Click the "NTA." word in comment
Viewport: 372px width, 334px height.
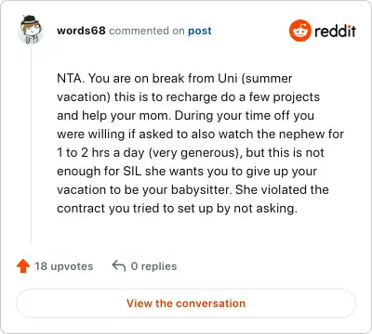tap(71, 78)
